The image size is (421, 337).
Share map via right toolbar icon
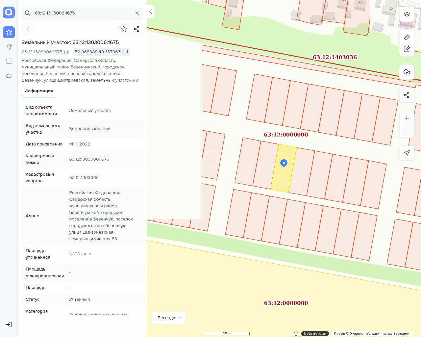[x=407, y=95]
